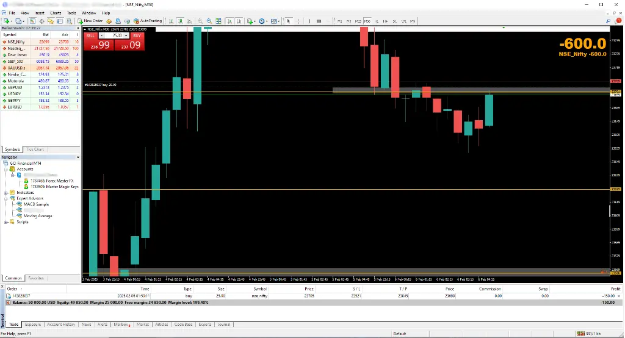Open the Periods clock icon
625x338 pixels.
coord(261,21)
